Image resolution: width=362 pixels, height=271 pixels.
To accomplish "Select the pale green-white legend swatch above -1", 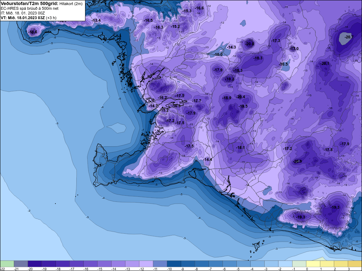I will pyautogui.click(x=299, y=264).
